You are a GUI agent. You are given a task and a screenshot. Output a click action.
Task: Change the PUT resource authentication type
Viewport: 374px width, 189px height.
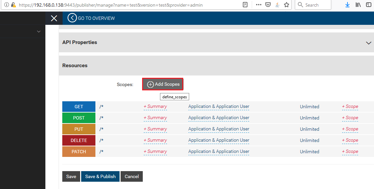(x=219, y=129)
